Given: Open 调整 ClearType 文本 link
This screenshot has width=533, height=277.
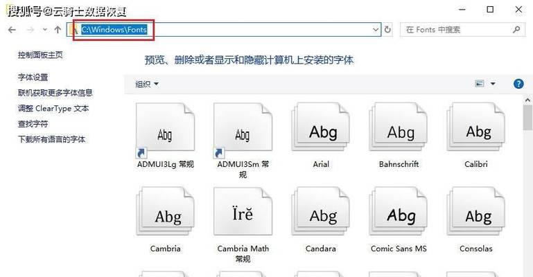Looking at the screenshot, I should [53, 108].
